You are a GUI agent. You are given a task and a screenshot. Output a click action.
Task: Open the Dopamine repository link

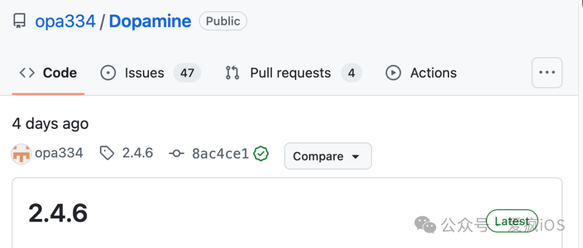pyautogui.click(x=150, y=22)
